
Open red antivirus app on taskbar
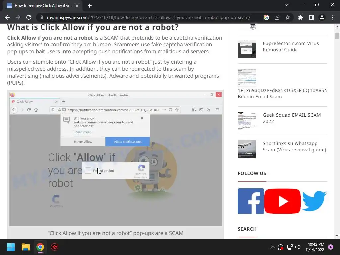pos(55,247)
